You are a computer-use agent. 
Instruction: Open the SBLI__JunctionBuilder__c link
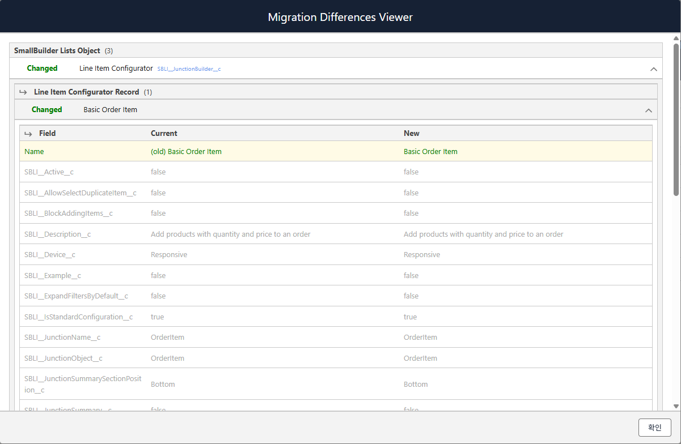coord(189,69)
